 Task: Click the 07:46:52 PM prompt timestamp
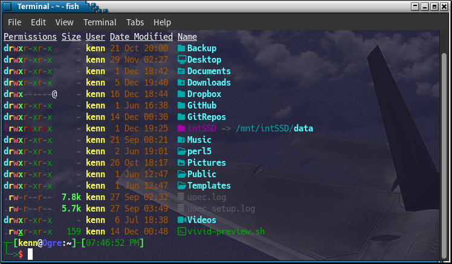[112, 243]
